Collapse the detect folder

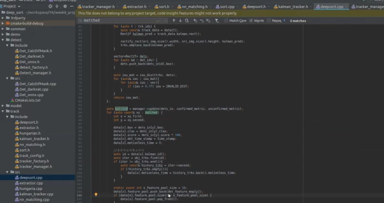coord(3,40)
